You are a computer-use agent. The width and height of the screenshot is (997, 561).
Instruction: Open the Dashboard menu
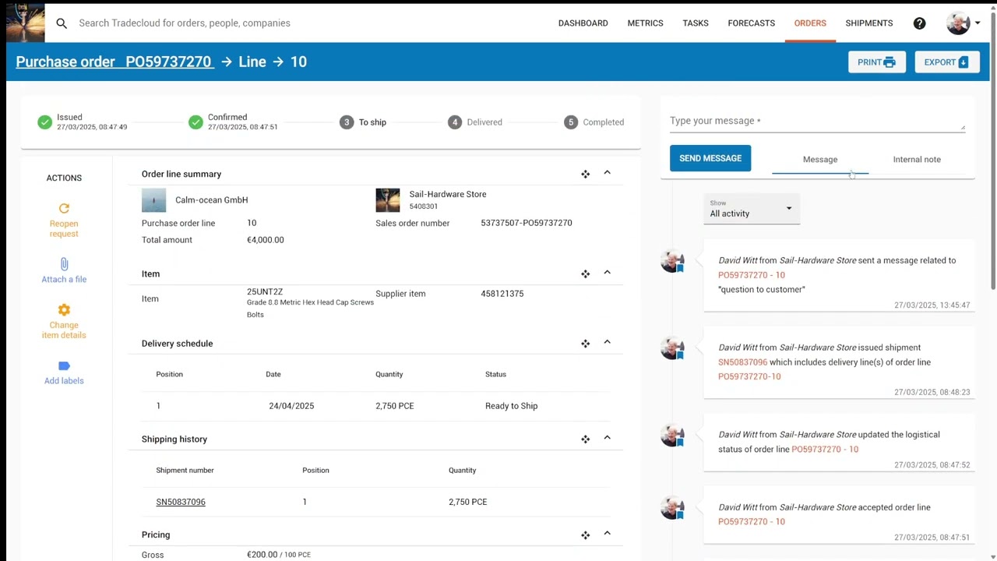pos(583,23)
